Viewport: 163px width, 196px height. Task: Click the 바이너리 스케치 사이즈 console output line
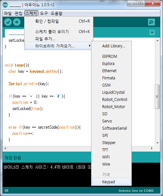click(48, 167)
